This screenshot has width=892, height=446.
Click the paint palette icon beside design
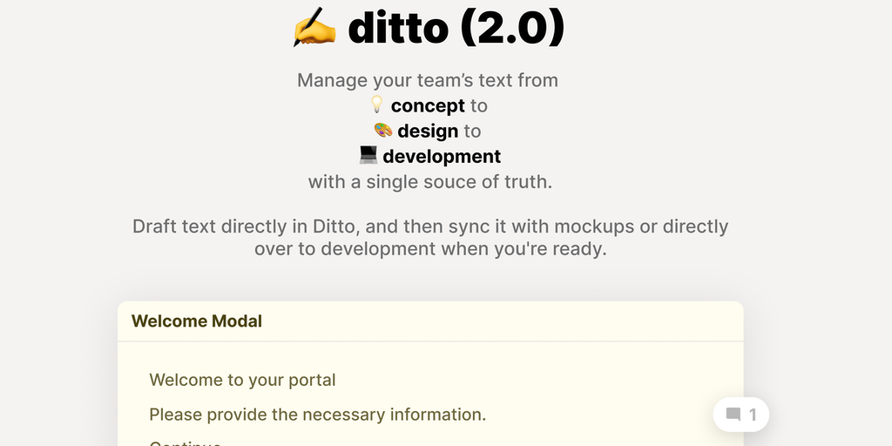pos(382,131)
